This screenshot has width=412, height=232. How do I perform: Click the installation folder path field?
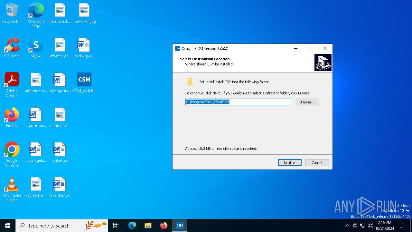point(239,102)
